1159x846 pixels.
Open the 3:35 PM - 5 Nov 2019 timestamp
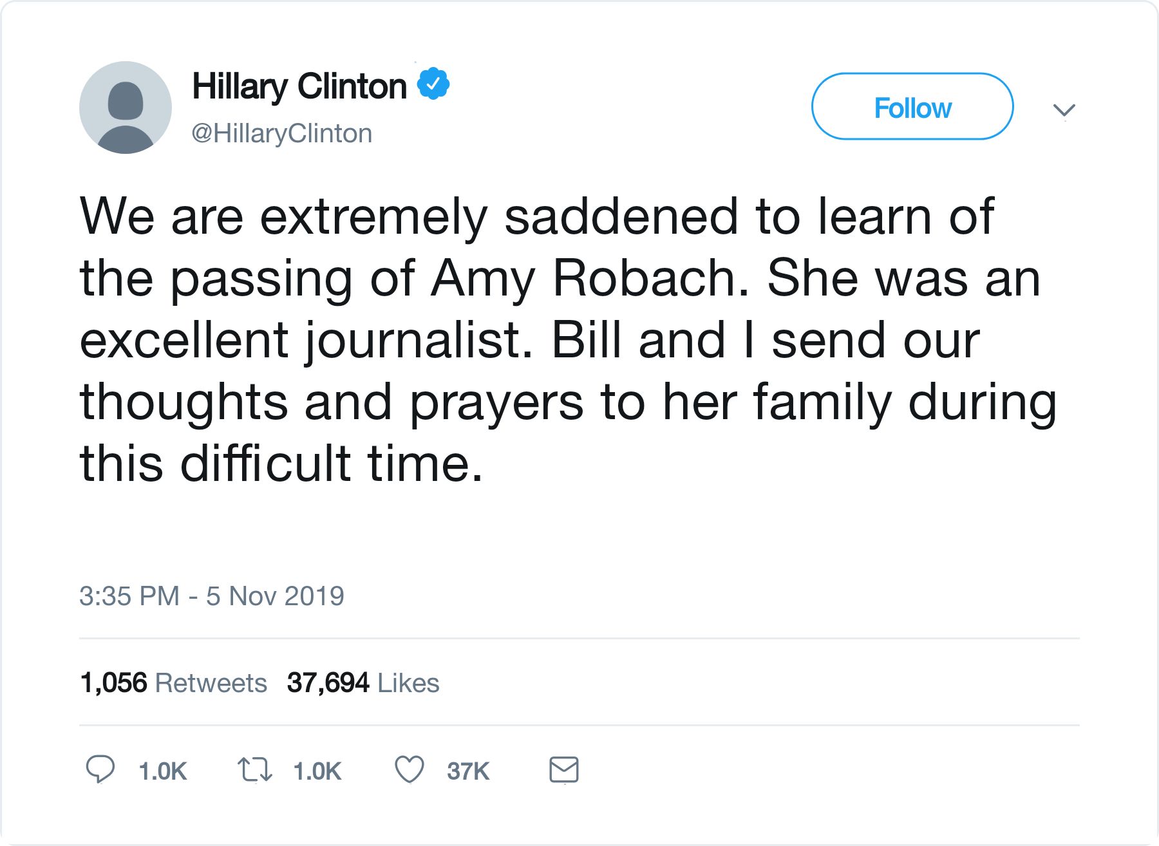[212, 596]
